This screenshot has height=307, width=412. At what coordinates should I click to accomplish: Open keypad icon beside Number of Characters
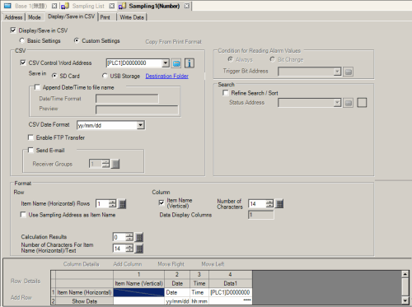pos(279,204)
